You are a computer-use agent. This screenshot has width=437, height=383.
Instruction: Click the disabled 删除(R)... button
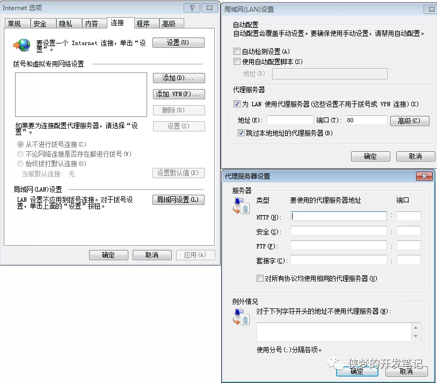click(179, 111)
